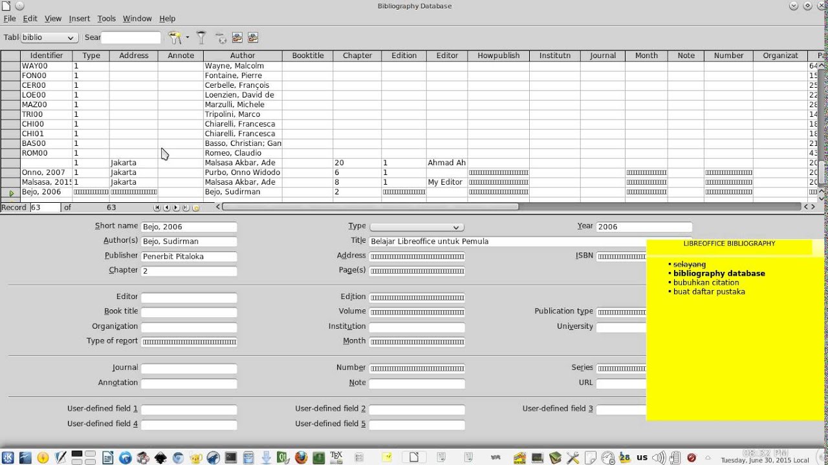The width and height of the screenshot is (828, 465).
Task: Click the Publisher field 'Penerbit Pitaloka'
Action: [189, 256]
